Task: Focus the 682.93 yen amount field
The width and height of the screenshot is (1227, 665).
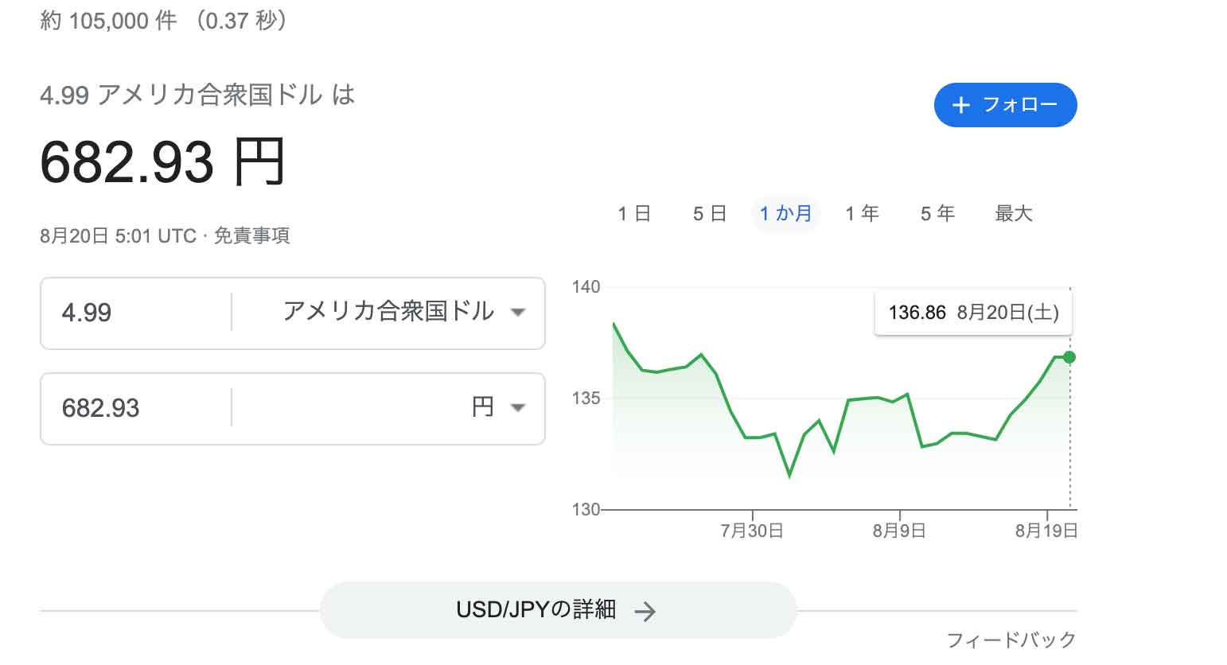Action: coord(135,408)
